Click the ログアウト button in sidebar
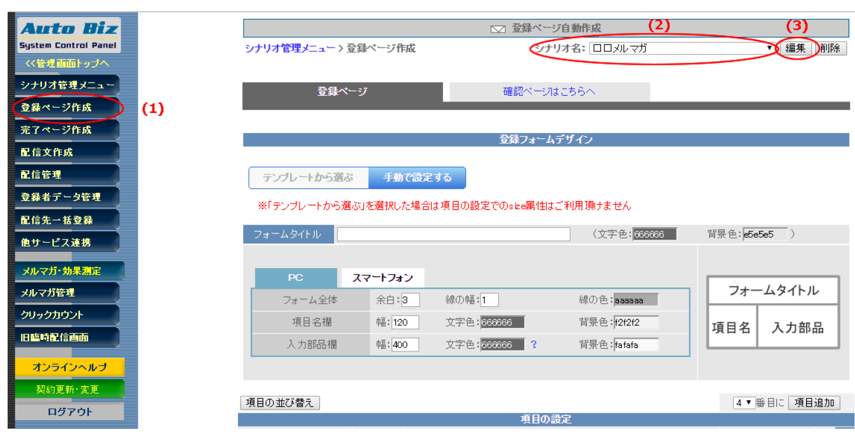This screenshot has height=435, width=855. [70, 412]
